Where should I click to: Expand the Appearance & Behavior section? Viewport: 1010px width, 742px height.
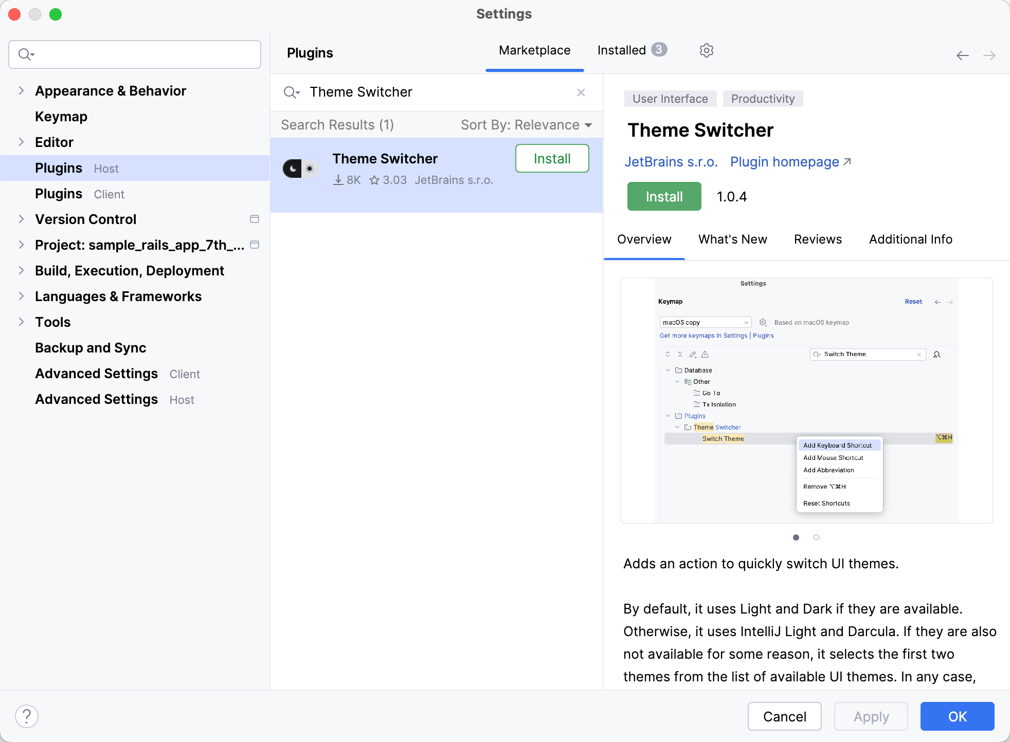(21, 90)
